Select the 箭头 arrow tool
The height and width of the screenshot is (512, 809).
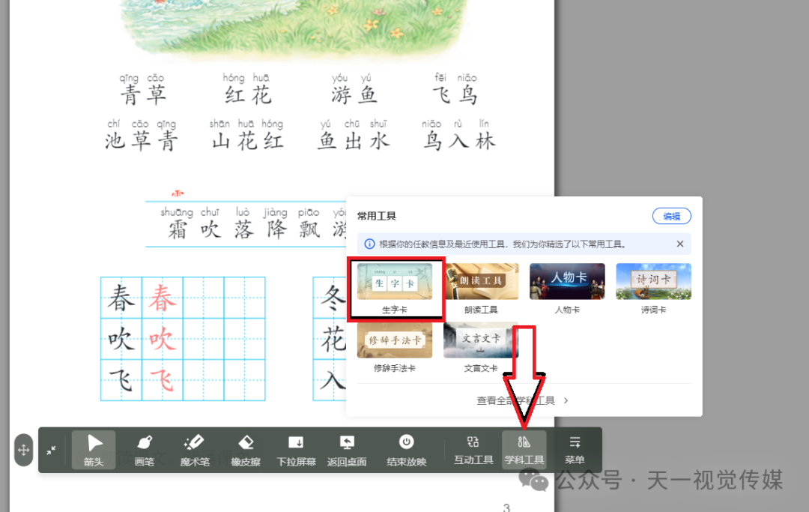pos(93,450)
